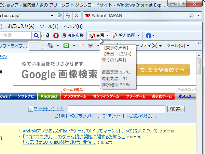
Task: Click the blue info icon on toolbar
Action: 149,36
